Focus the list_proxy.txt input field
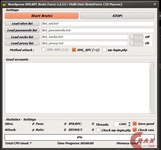 click(85, 43)
